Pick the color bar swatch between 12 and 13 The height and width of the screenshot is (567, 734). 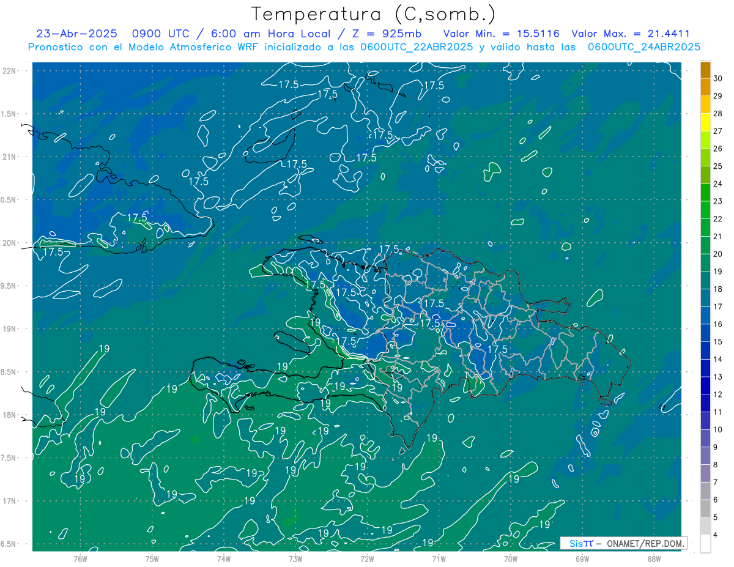705,386
